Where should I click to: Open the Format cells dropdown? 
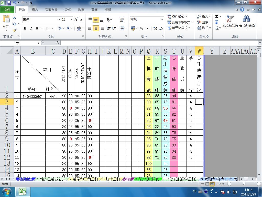click(204, 28)
